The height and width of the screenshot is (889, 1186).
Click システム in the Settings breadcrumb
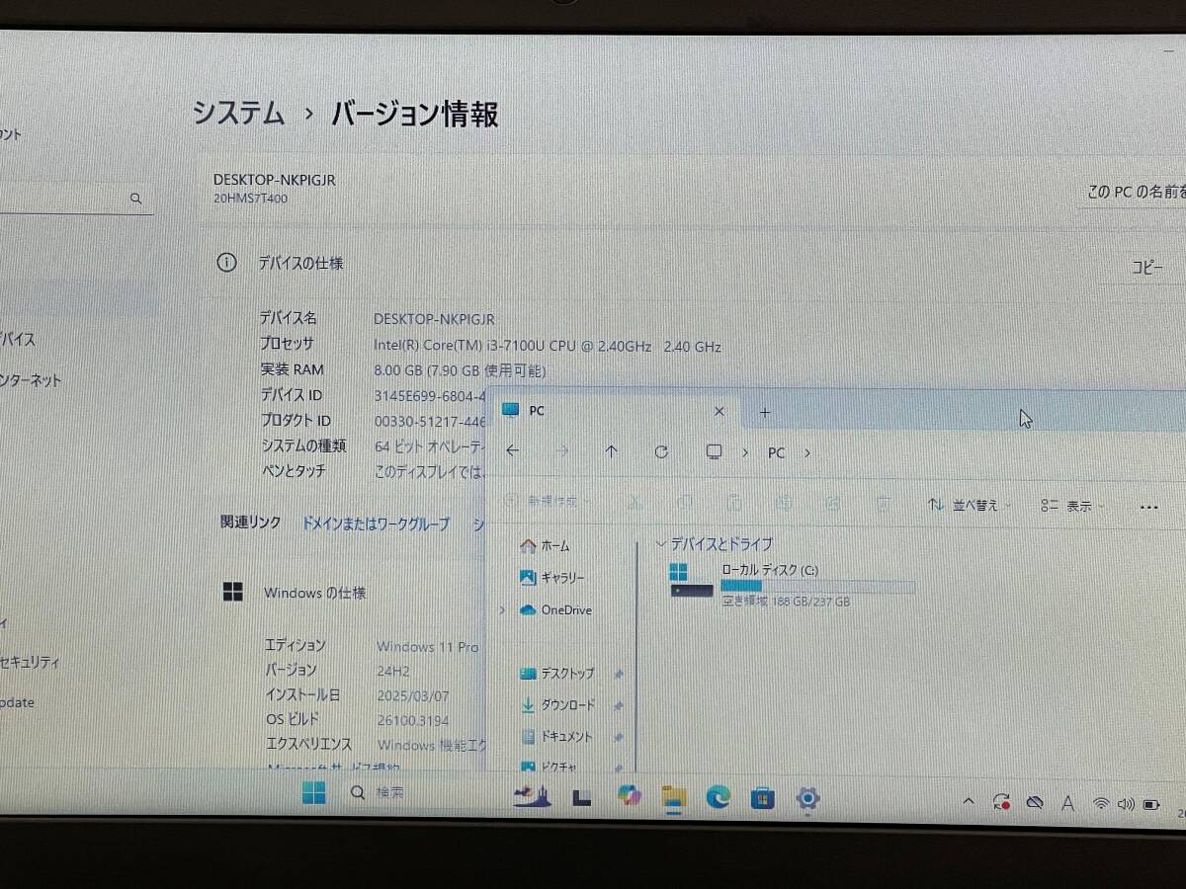pyautogui.click(x=239, y=113)
